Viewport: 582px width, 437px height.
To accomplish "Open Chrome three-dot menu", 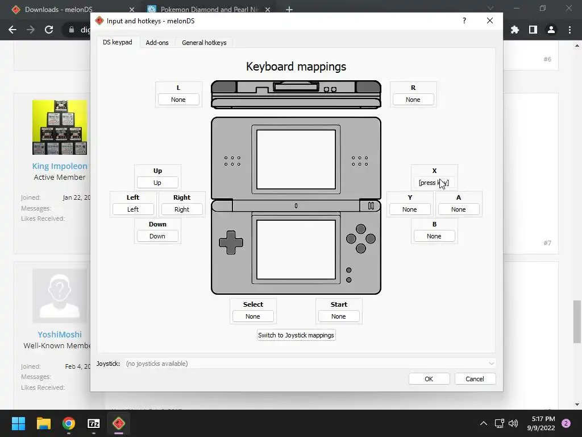I will point(569,30).
